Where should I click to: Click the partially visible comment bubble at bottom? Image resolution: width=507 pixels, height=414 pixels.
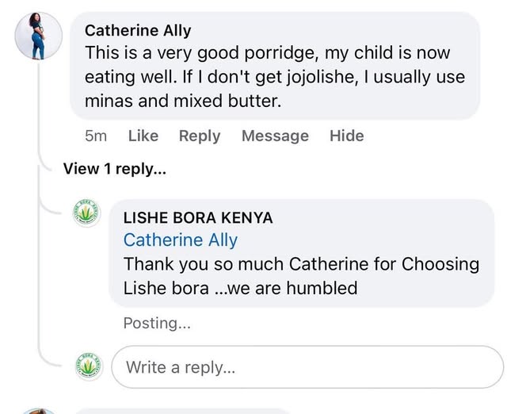(x=182, y=410)
